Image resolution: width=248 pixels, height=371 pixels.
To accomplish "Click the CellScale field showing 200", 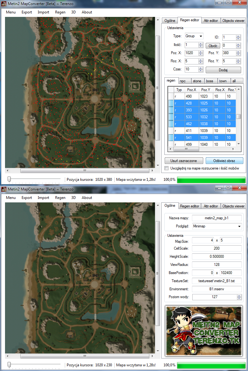I will pyautogui.click(x=217, y=248).
